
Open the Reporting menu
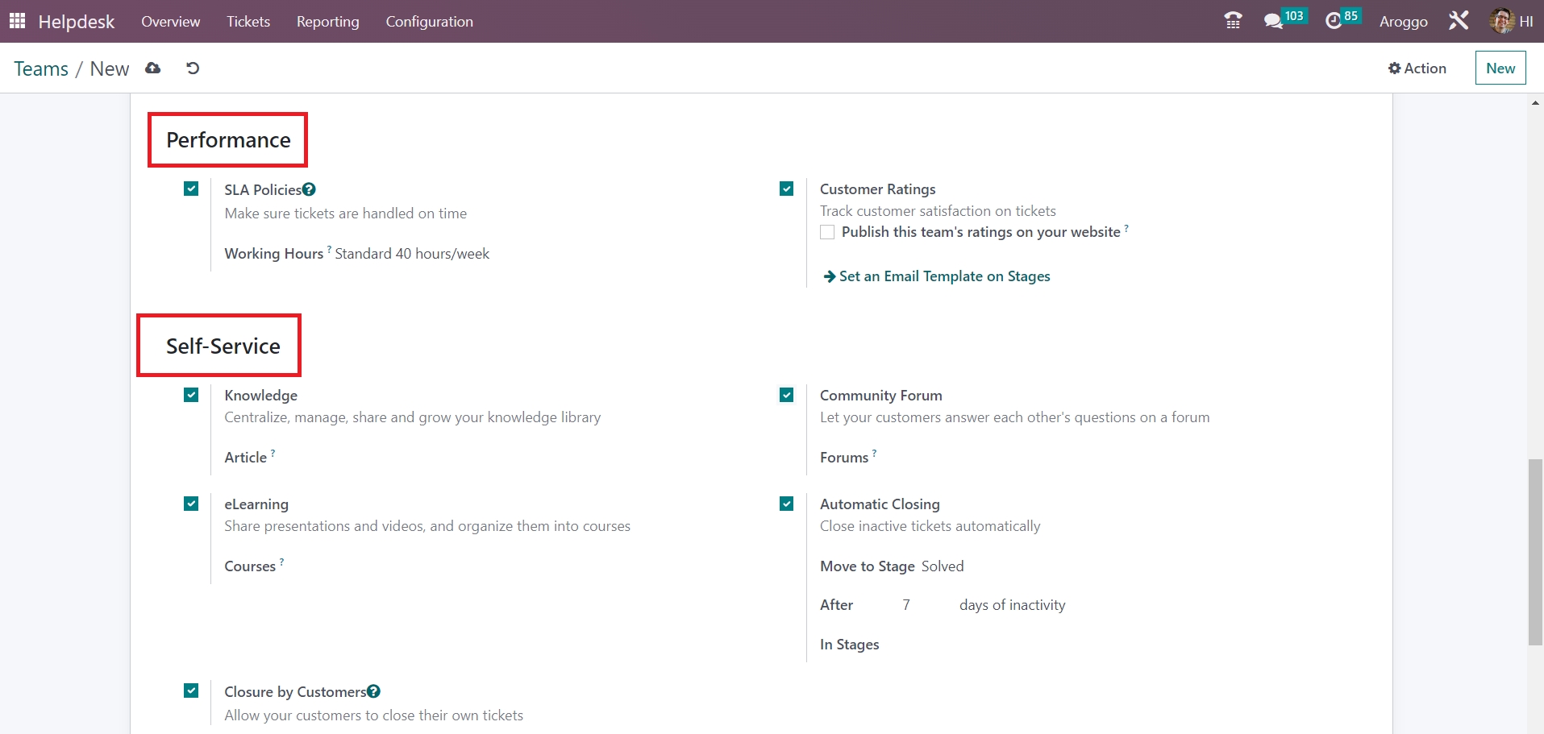327,22
